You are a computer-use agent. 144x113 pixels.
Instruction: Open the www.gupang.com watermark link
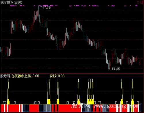click(x=116, y=106)
